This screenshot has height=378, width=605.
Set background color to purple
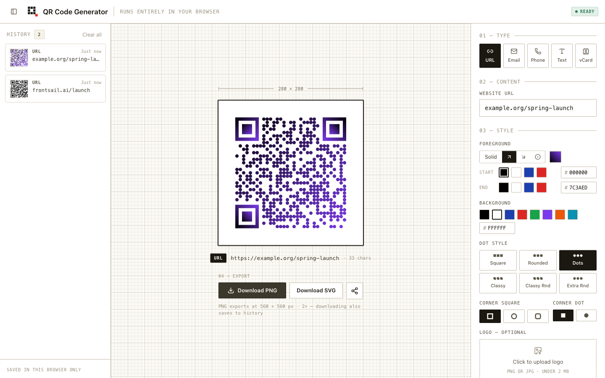(547, 215)
